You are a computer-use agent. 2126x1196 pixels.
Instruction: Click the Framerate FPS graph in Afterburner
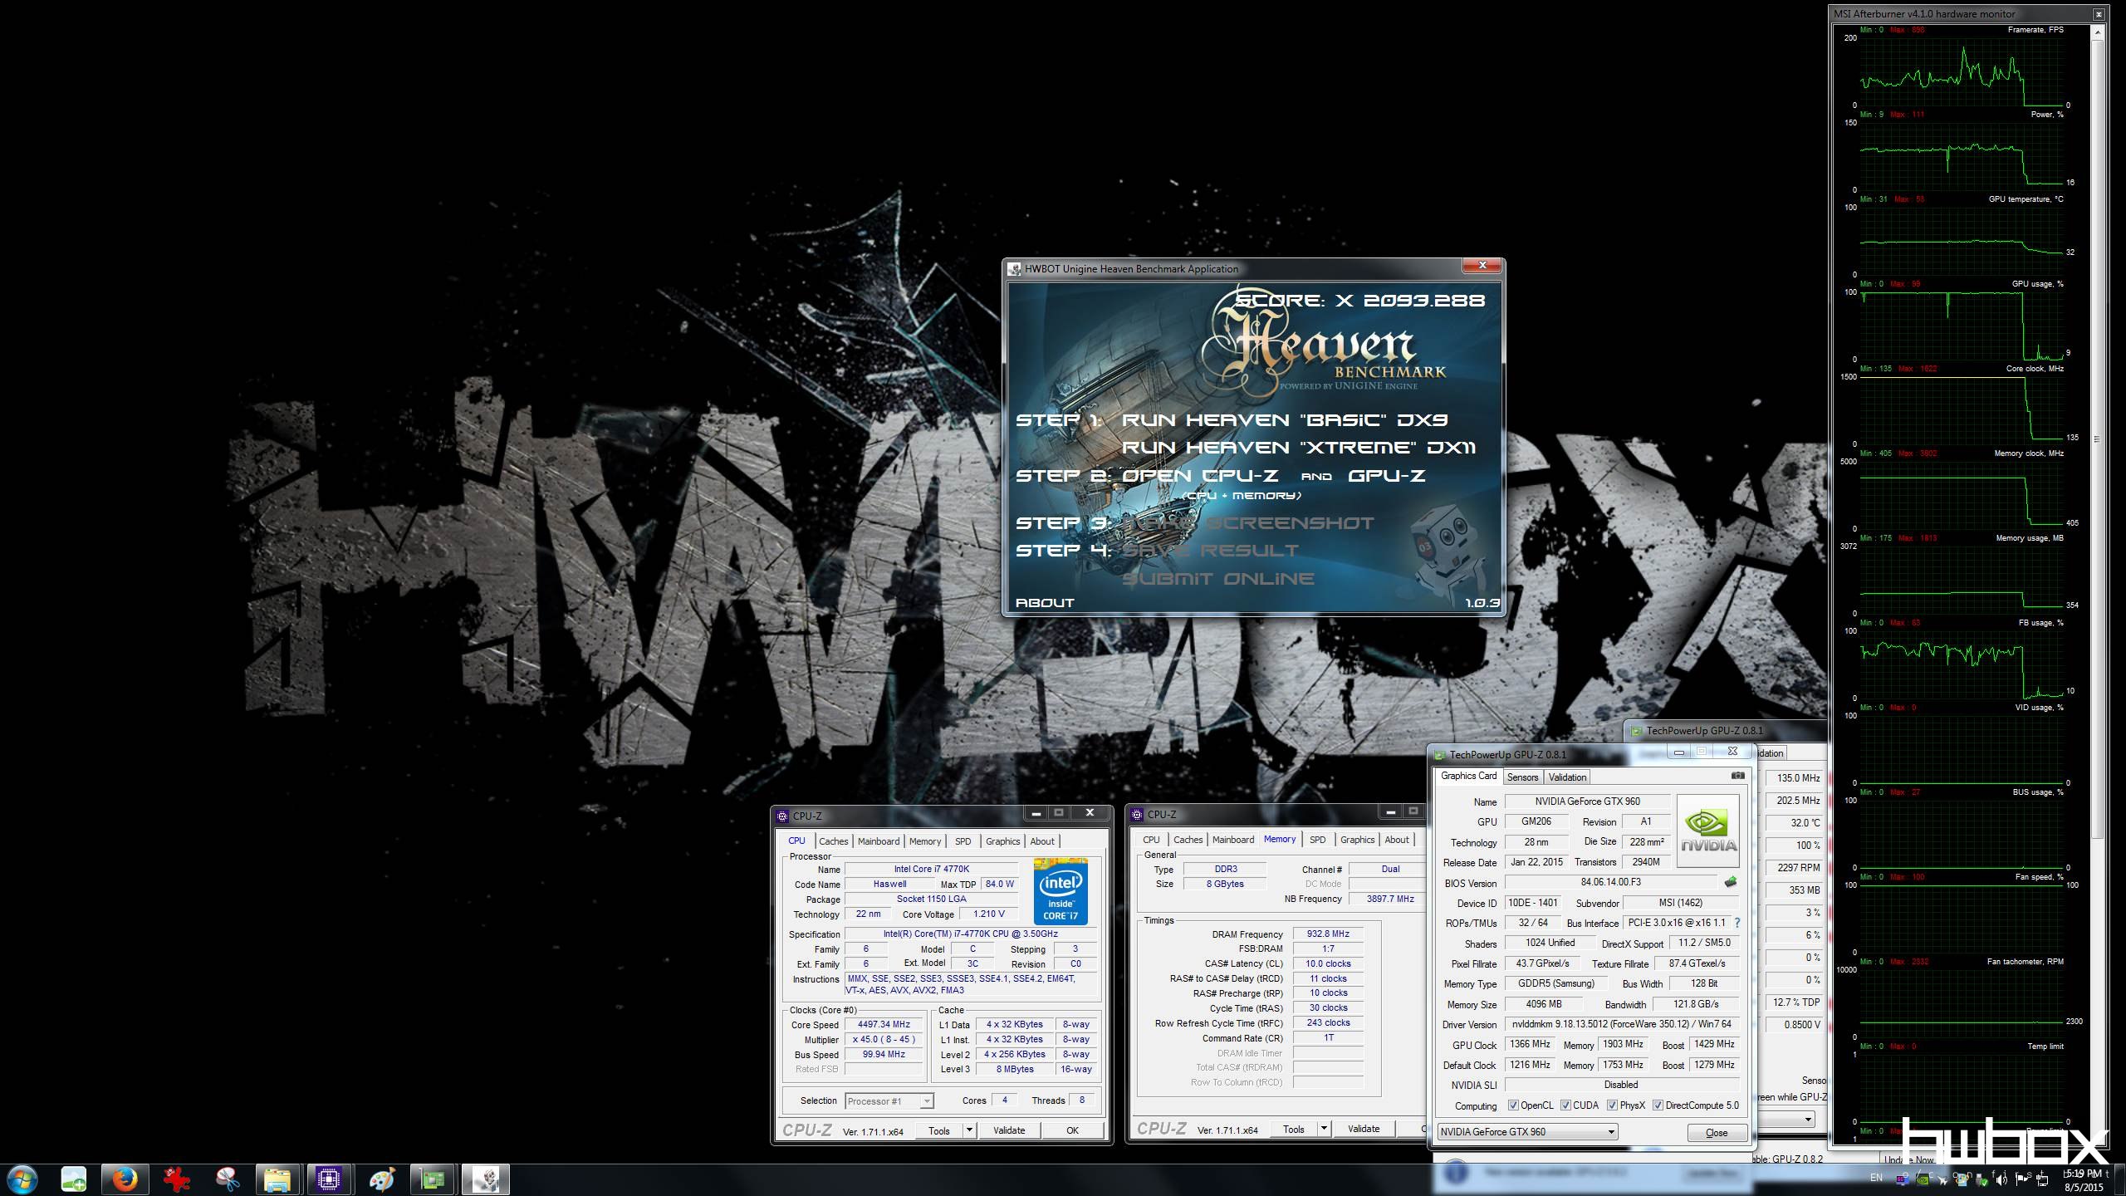pos(1962,71)
